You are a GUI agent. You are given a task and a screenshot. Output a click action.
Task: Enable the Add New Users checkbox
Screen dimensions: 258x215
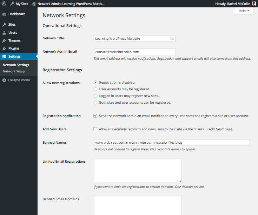point(95,129)
